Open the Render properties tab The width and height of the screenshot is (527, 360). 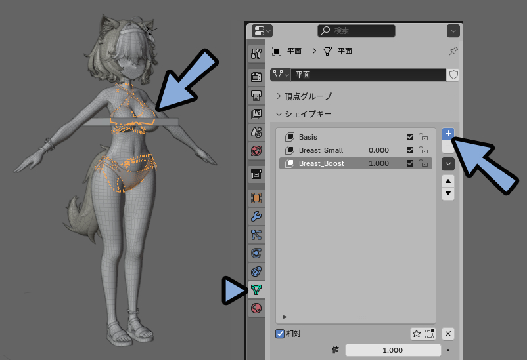tap(256, 77)
